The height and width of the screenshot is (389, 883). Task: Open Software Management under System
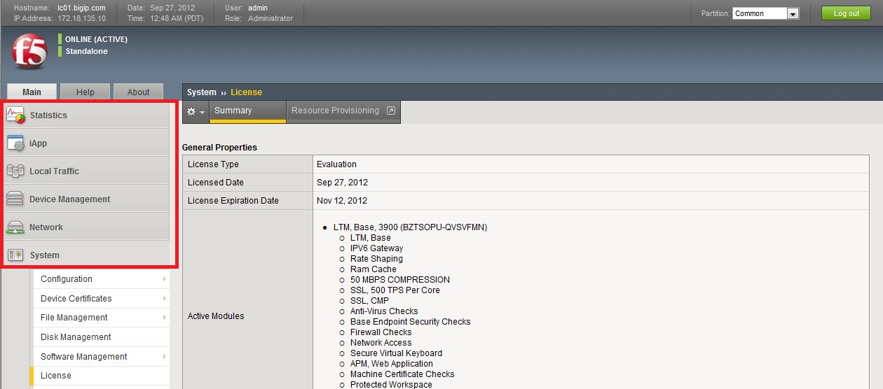pos(101,357)
